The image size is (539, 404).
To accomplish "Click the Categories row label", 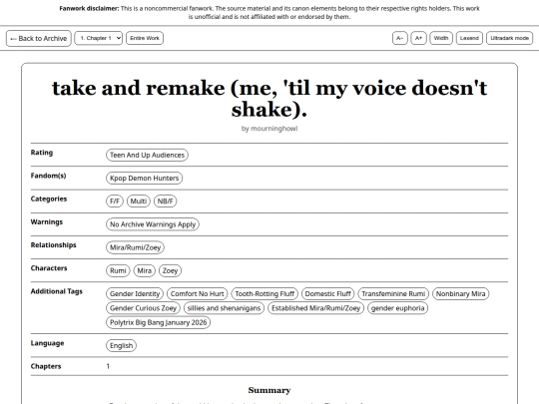I will (49, 199).
